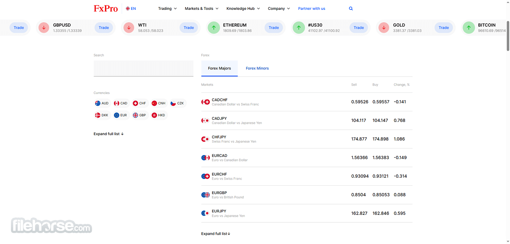510x244 pixels.
Task: Open the EURCAD market name
Action: point(220,156)
